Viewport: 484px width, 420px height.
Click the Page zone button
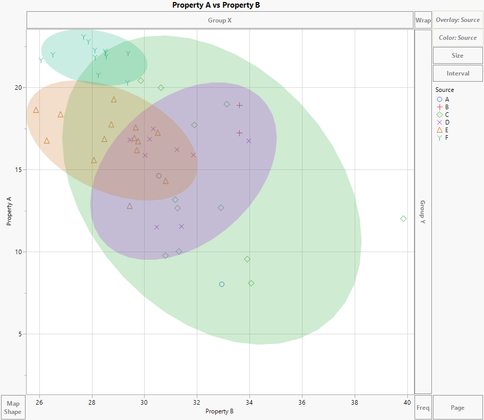pos(457,407)
